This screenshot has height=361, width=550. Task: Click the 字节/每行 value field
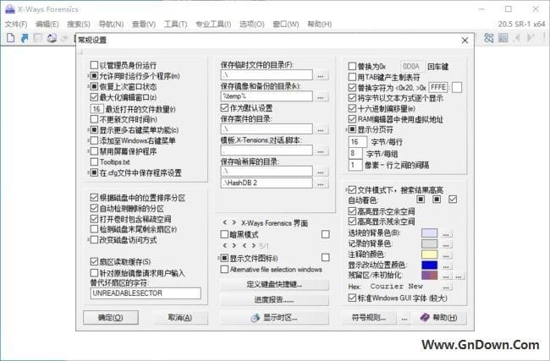pyautogui.click(x=357, y=142)
